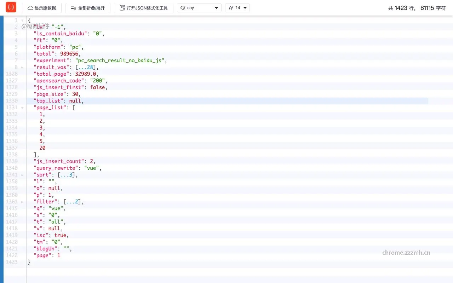Click the "opensearch_code" key
453x283 pixels.
pos(59,81)
